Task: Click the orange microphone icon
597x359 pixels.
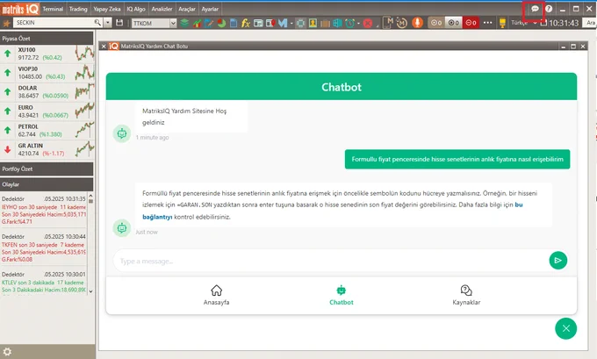Action: [417, 23]
